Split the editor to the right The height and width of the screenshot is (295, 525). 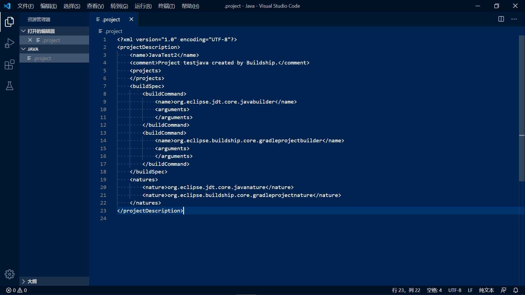pos(501,19)
